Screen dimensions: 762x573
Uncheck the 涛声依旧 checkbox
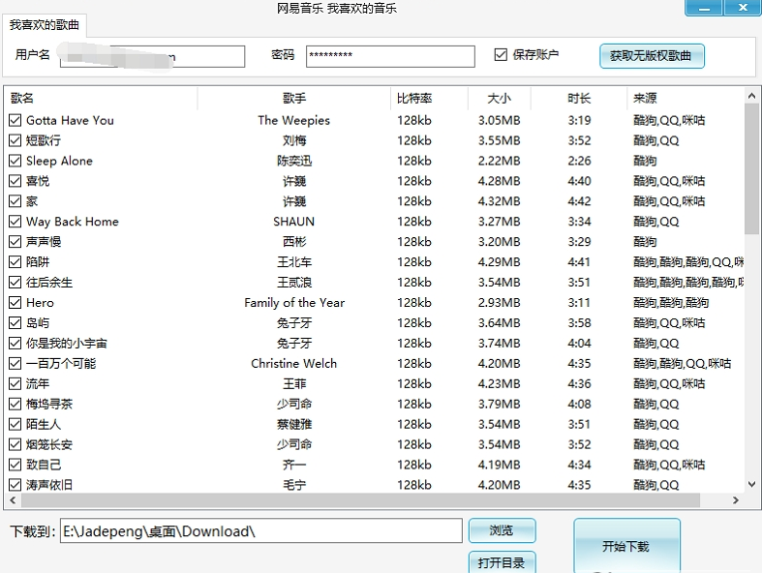[x=15, y=485]
